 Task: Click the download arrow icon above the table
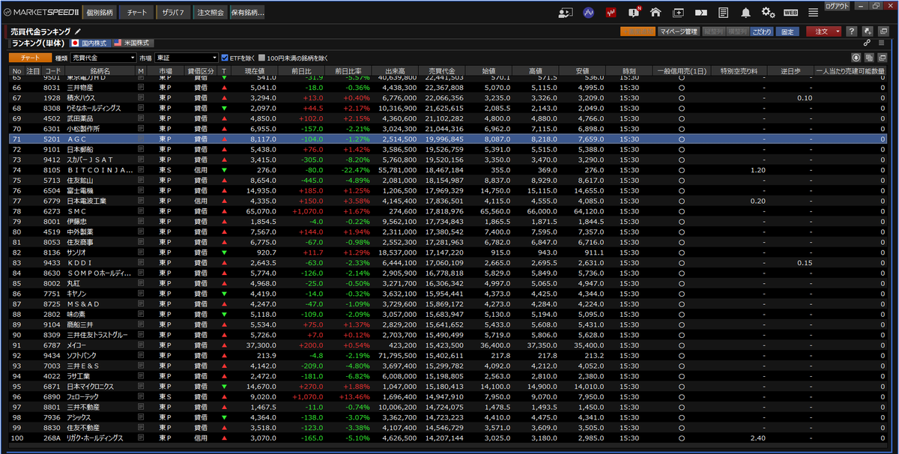click(x=857, y=58)
